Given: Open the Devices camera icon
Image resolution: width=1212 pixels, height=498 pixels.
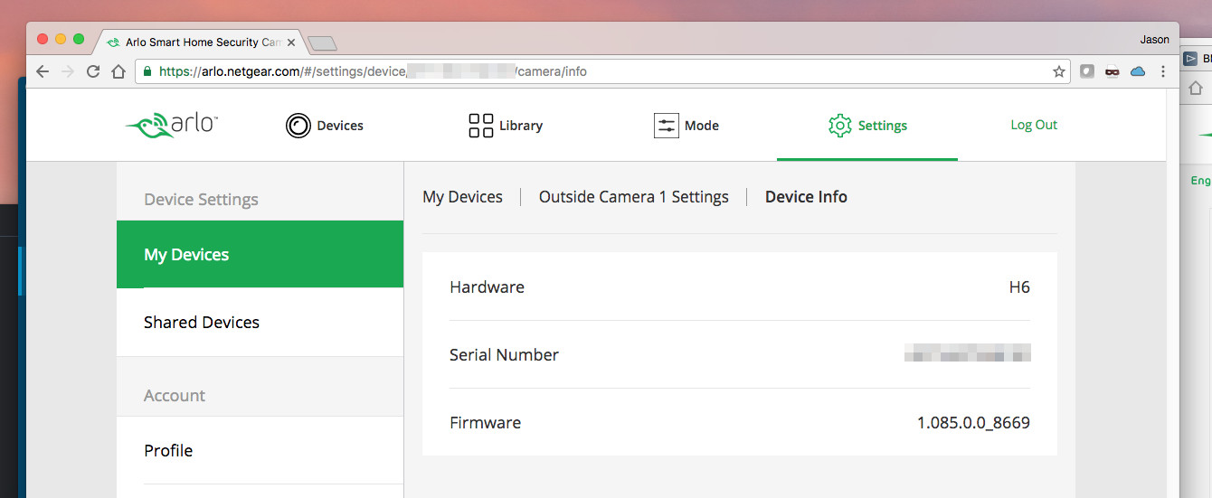Looking at the screenshot, I should pos(298,126).
